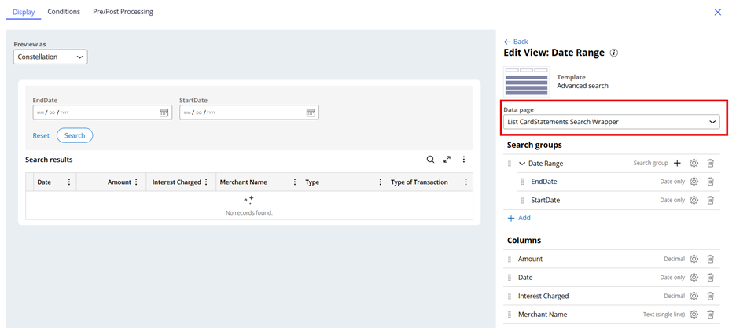Select the StartDate row in Search groups
The image size is (736, 328).
pyautogui.click(x=618, y=200)
